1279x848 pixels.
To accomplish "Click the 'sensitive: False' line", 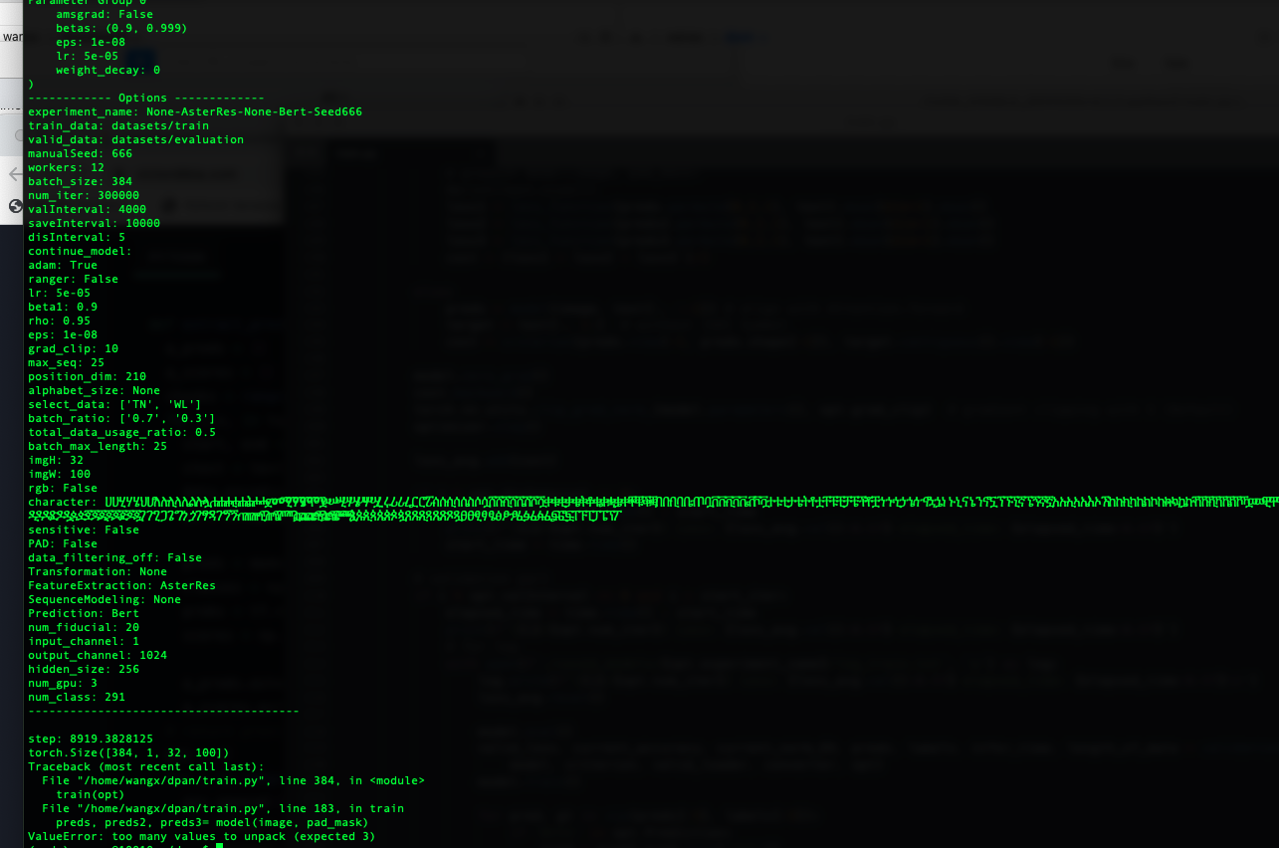I will 84,530.
